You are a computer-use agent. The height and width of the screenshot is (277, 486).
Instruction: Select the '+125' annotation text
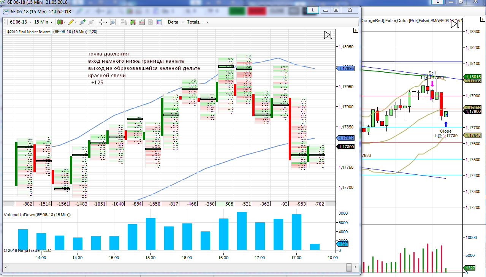[x=97, y=82]
